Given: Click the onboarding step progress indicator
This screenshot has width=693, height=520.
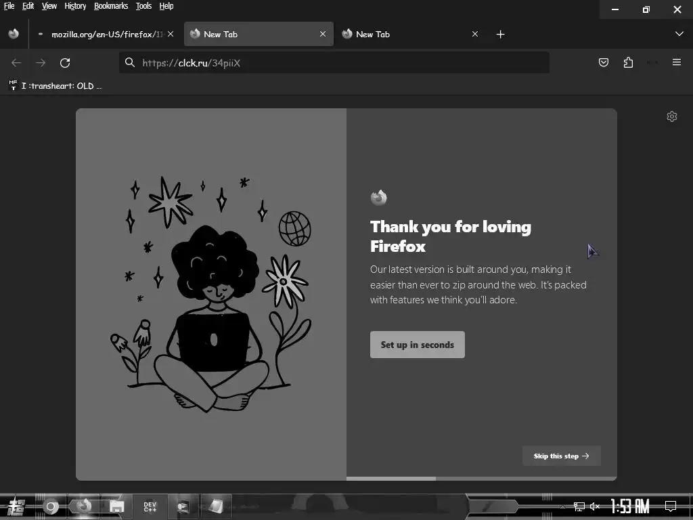Looking at the screenshot, I should pyautogui.click(x=481, y=479).
